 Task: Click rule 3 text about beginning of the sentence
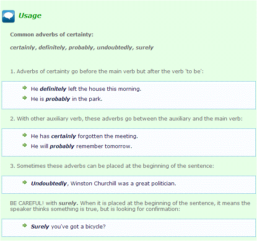[x=112, y=166]
